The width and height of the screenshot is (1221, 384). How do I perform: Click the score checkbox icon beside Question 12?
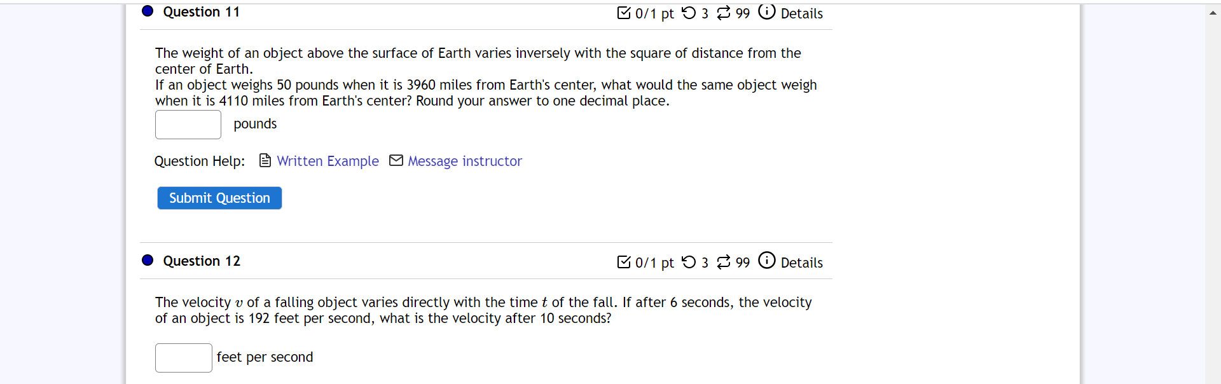coord(624,261)
